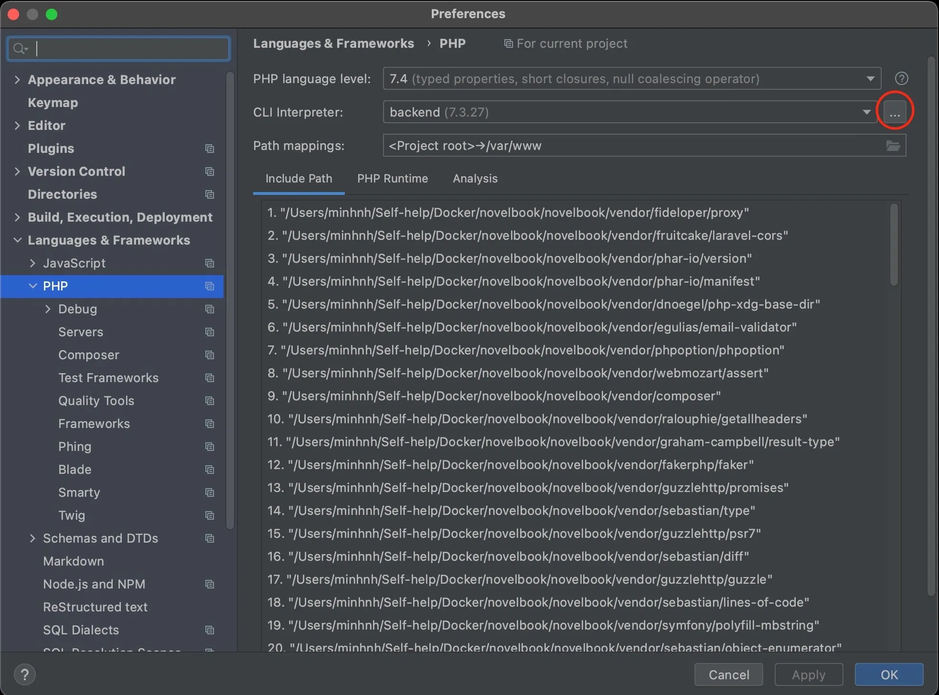Switch to the Analysis tab

tap(475, 178)
